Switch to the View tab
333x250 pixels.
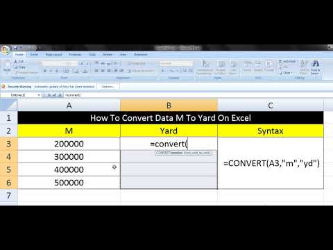coord(123,55)
